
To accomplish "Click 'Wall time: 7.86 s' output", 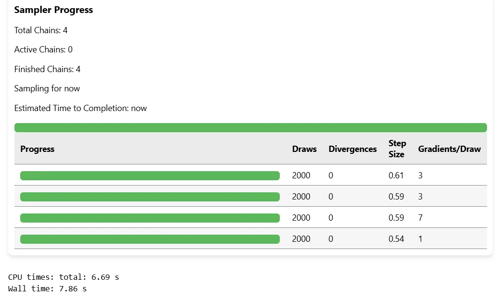I will pyautogui.click(x=47, y=289).
